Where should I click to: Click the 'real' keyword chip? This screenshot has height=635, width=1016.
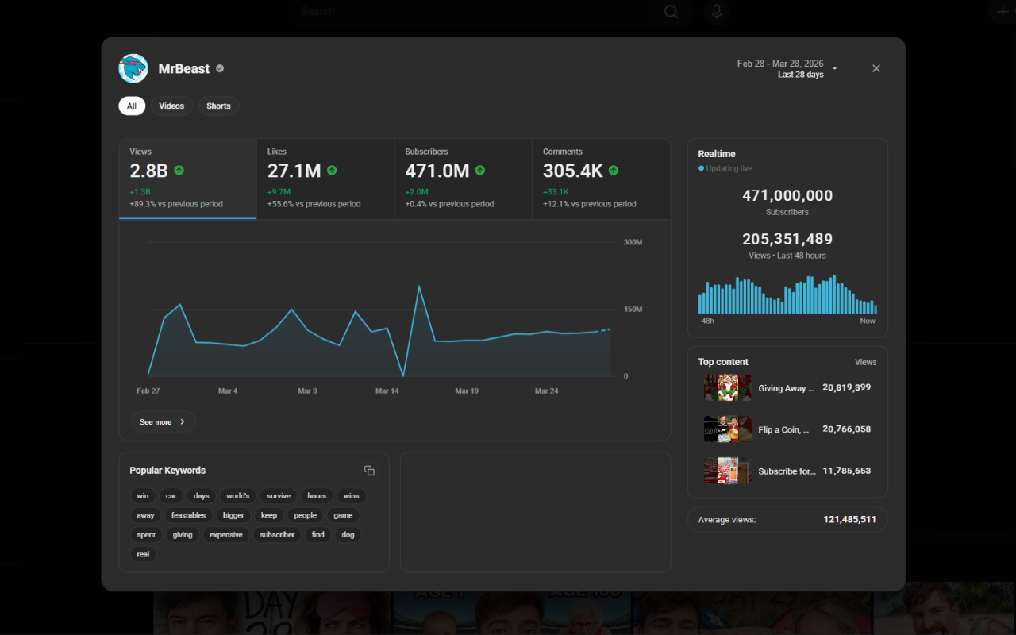pyautogui.click(x=143, y=554)
